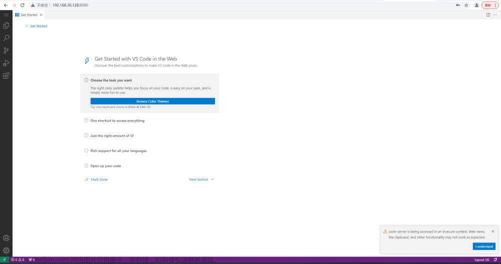Image resolution: width=501 pixels, height=264 pixels.
Task: Open notifications bell in status bar
Action: click(x=495, y=260)
